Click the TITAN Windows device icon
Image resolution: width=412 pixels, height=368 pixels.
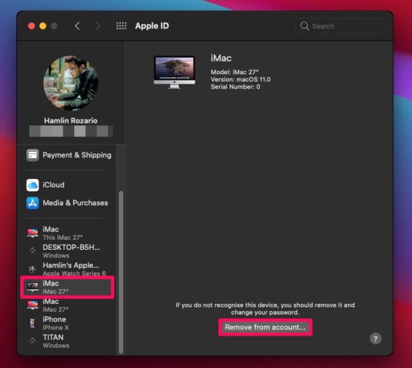point(32,341)
